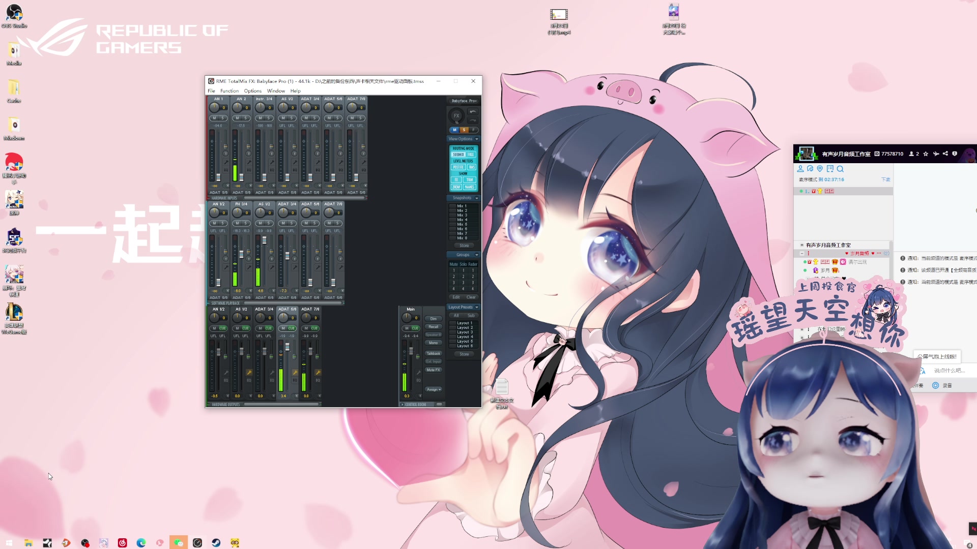Image resolution: width=977 pixels, height=549 pixels.
Task: Click the ADAT 5/6 hardware output fader handle
Action: [287, 347]
